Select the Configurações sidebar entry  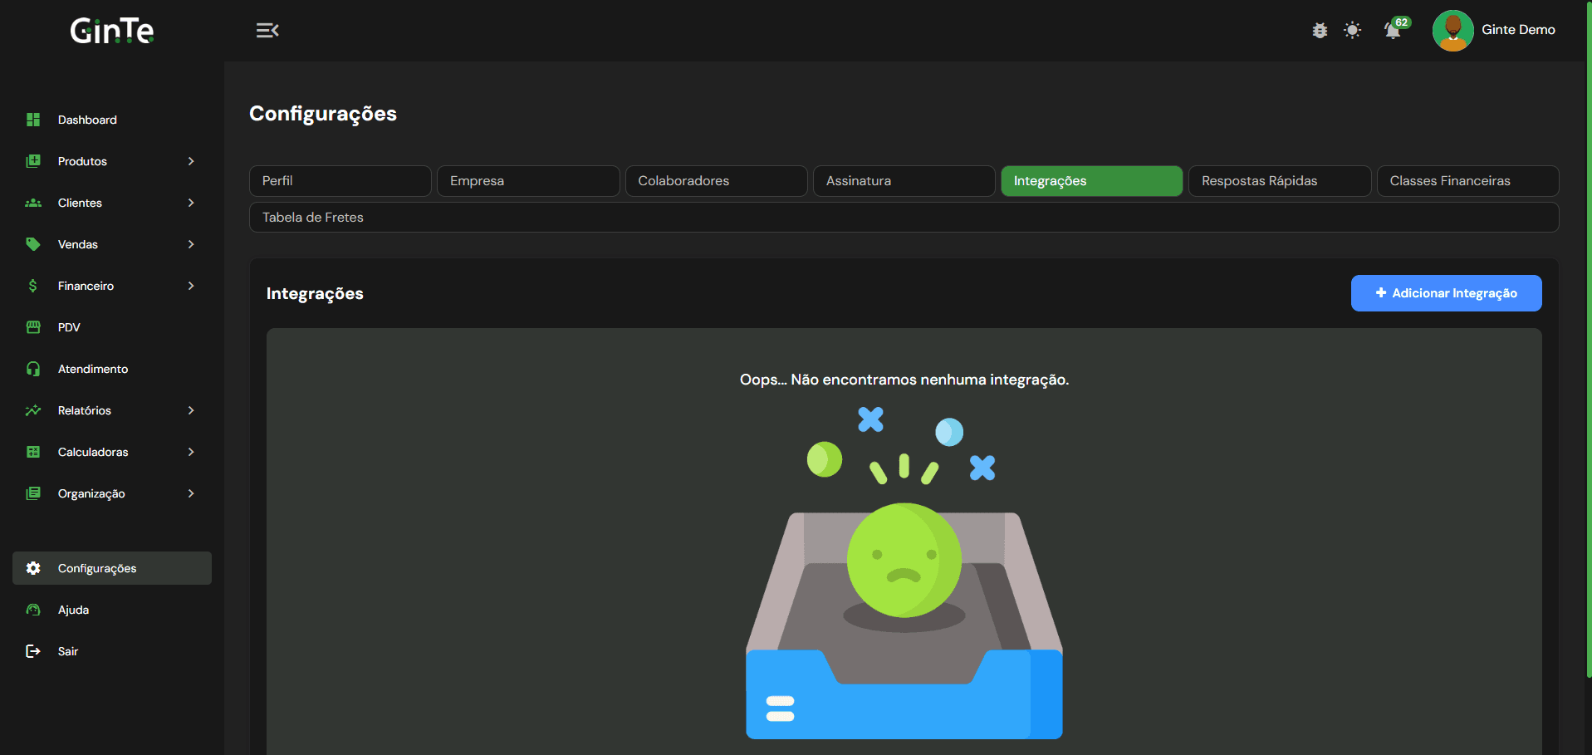[112, 568]
